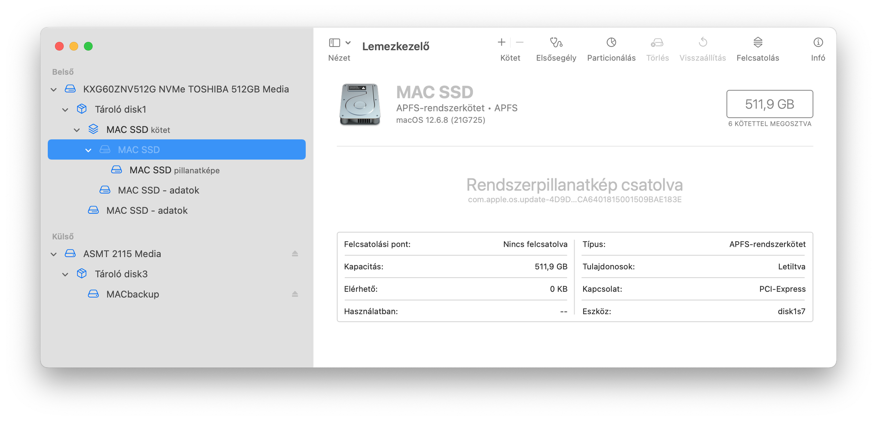This screenshot has width=877, height=421.
Task: Click the Tároló disk3 cube icon
Action: 81,273
